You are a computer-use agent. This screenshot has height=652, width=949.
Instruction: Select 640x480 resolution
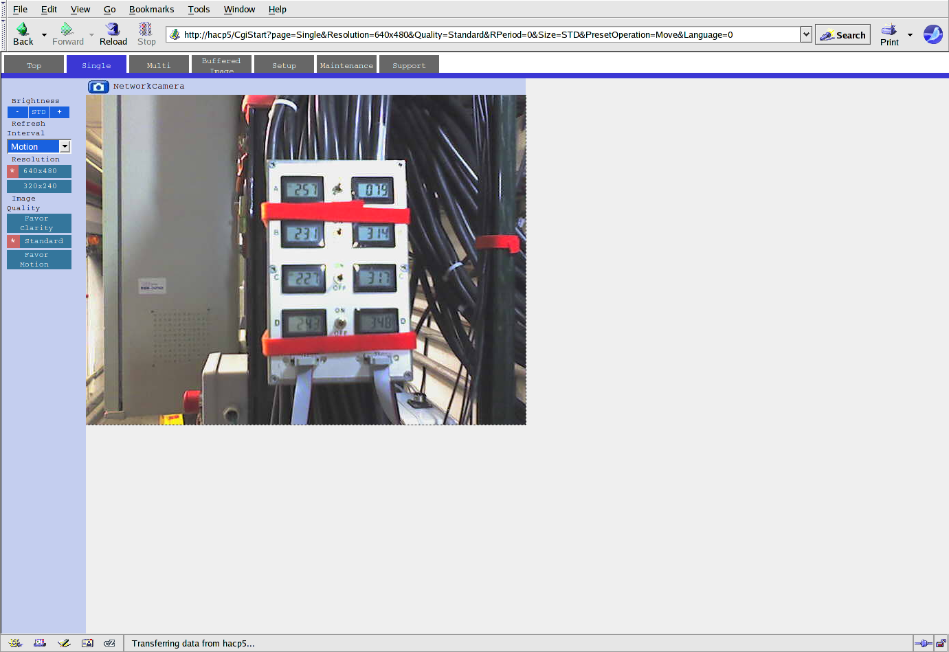(39, 171)
